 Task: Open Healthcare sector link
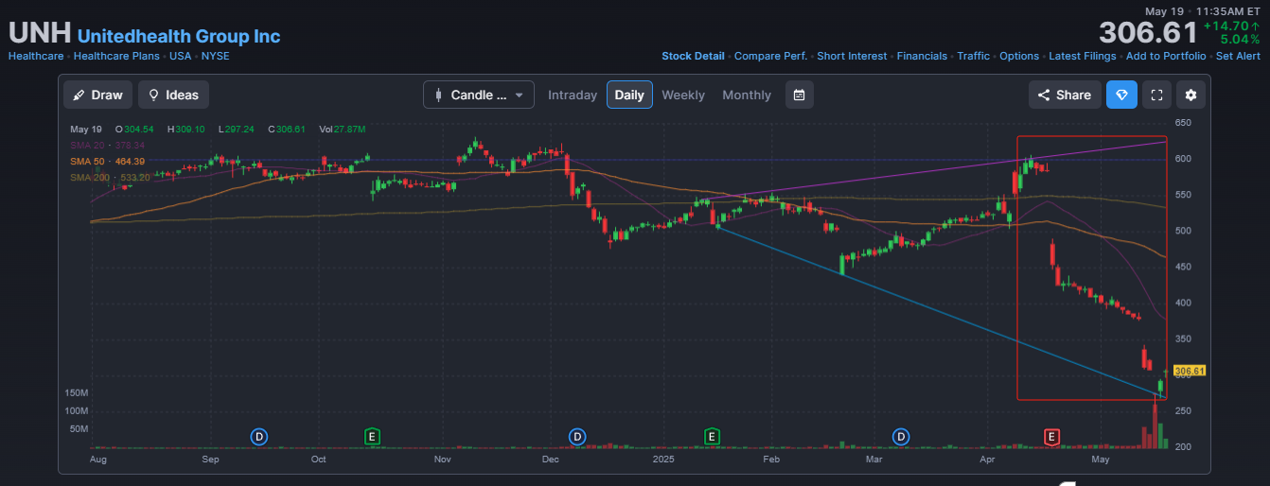36,56
